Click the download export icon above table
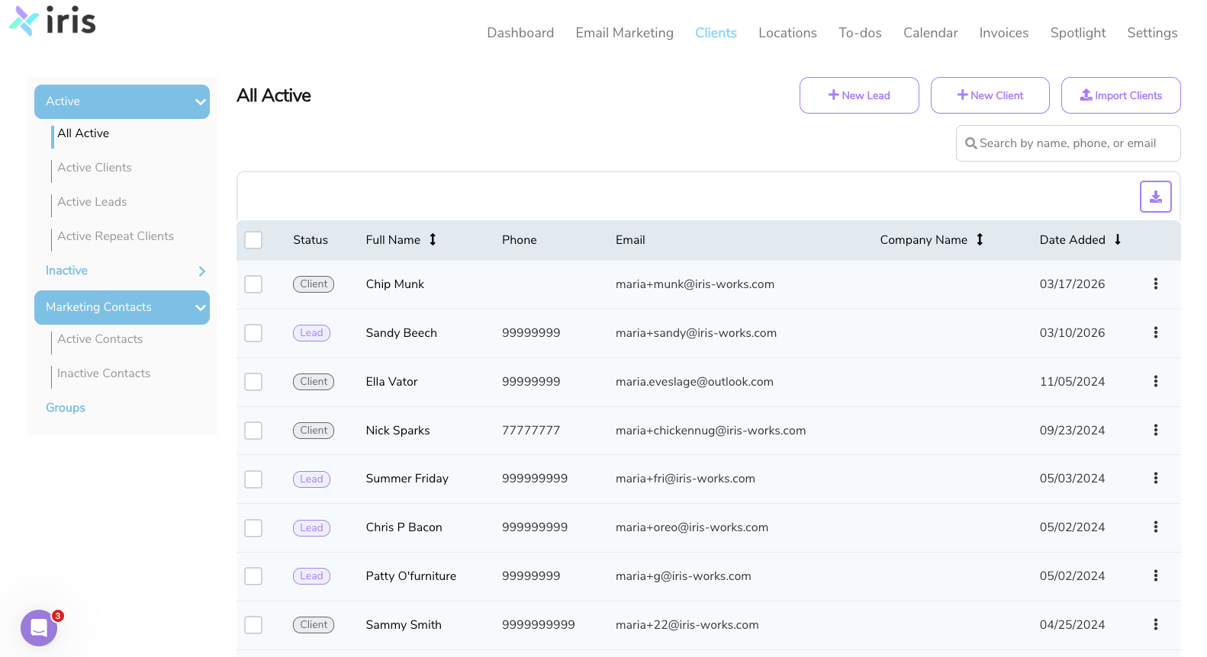This screenshot has width=1207, height=657. 1155,197
